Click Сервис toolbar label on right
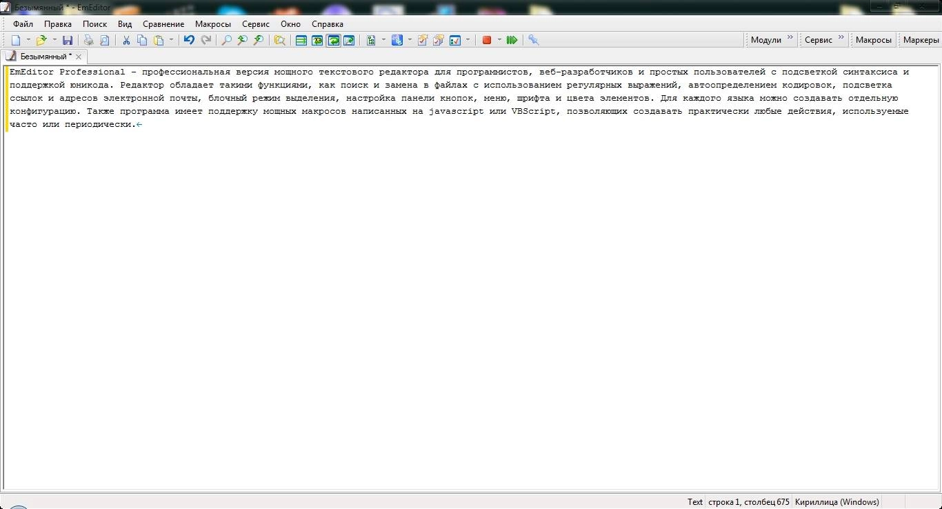942x509 pixels. (819, 40)
